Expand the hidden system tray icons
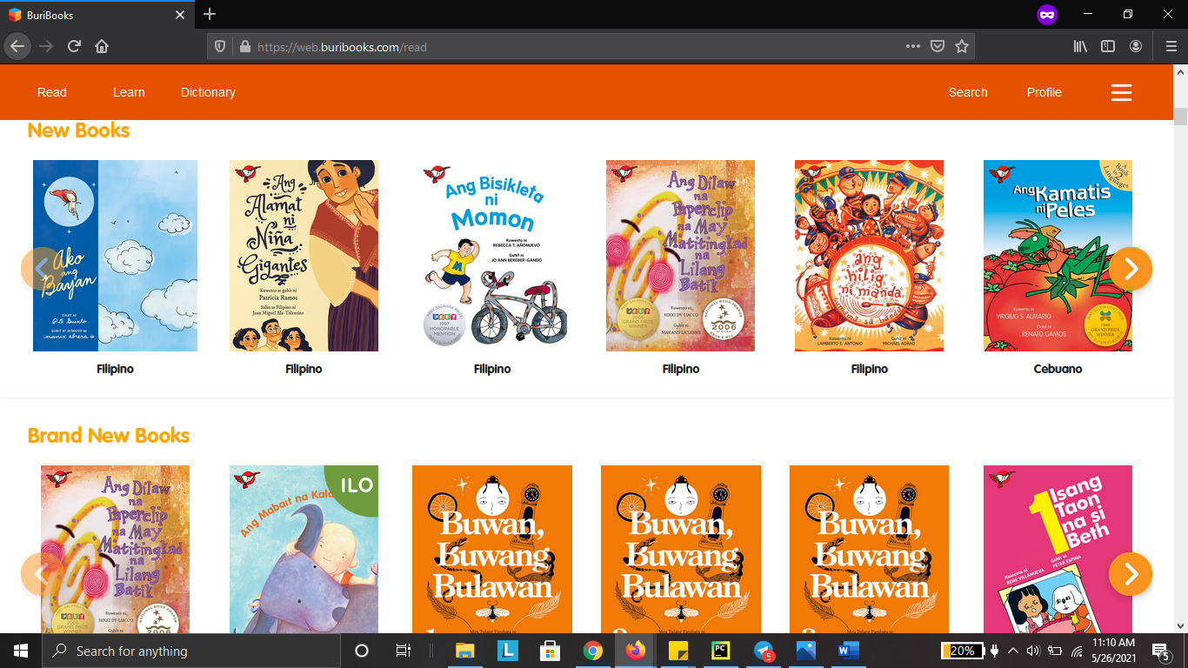The width and height of the screenshot is (1188, 668). point(1012,651)
